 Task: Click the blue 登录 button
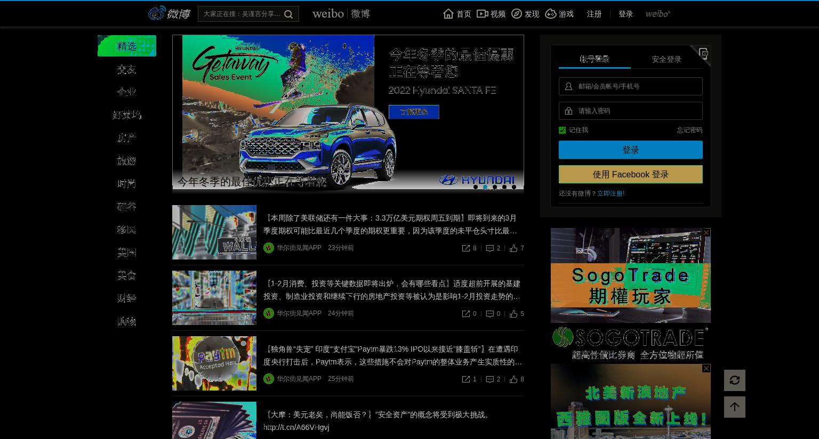point(631,150)
